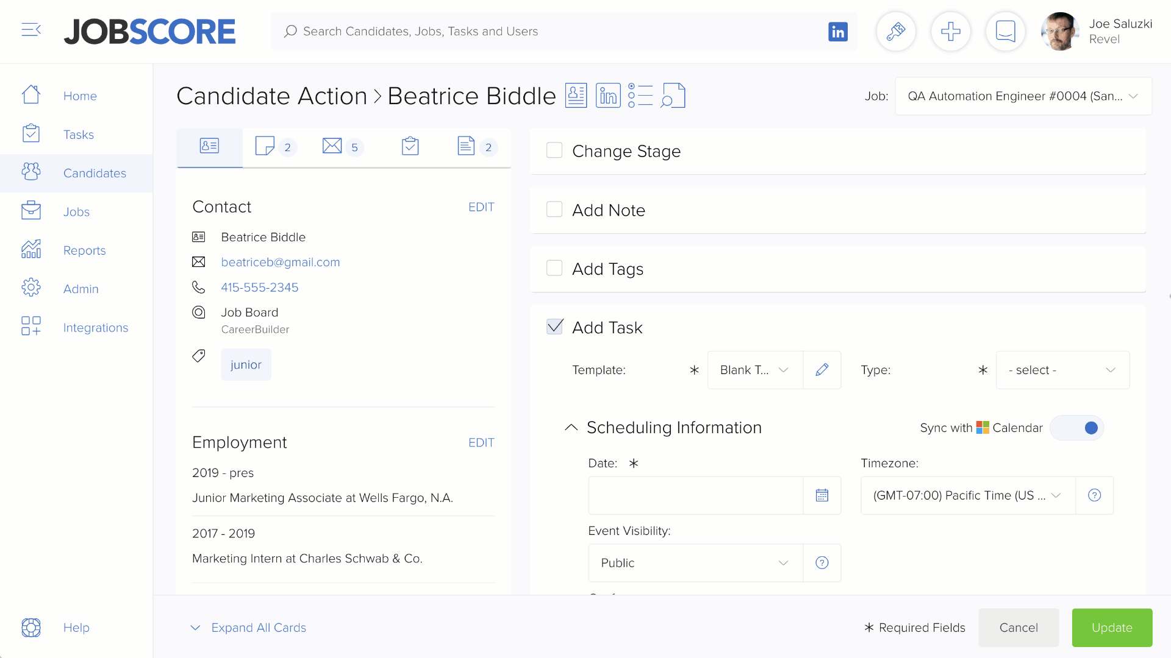Image resolution: width=1171 pixels, height=658 pixels.
Task: Click the Cancel button
Action: pyautogui.click(x=1018, y=627)
